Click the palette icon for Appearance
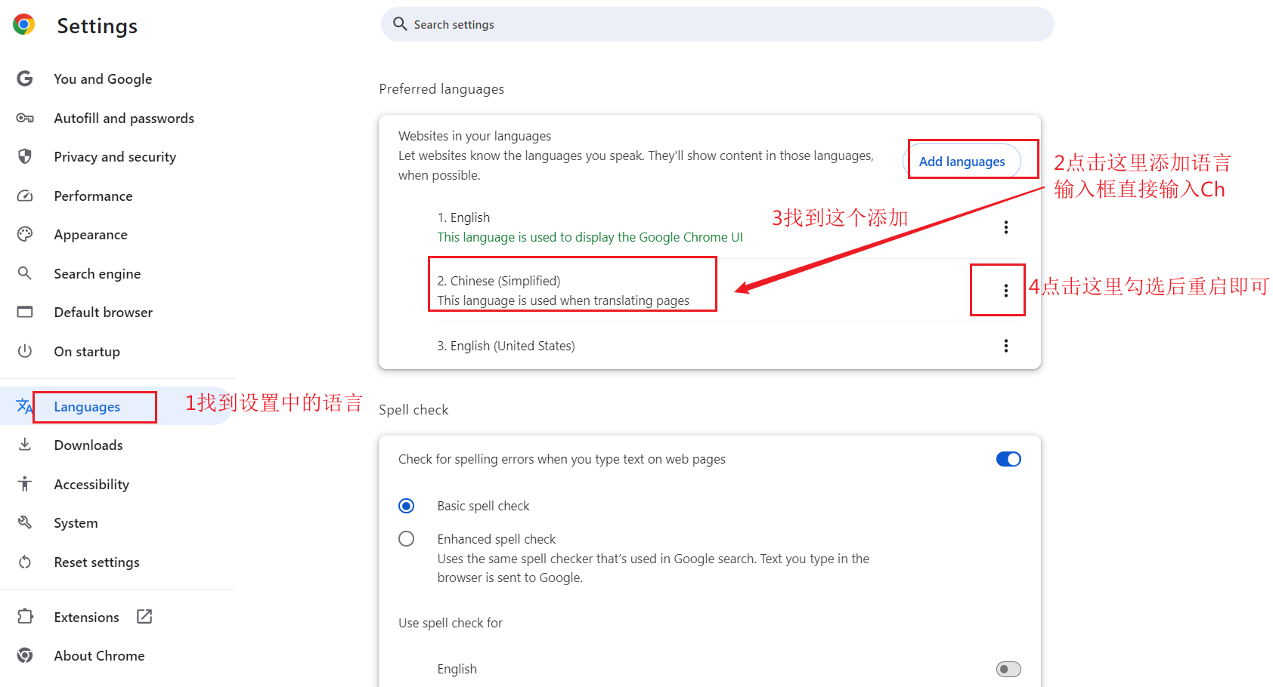The height and width of the screenshot is (687, 1273). [25, 234]
